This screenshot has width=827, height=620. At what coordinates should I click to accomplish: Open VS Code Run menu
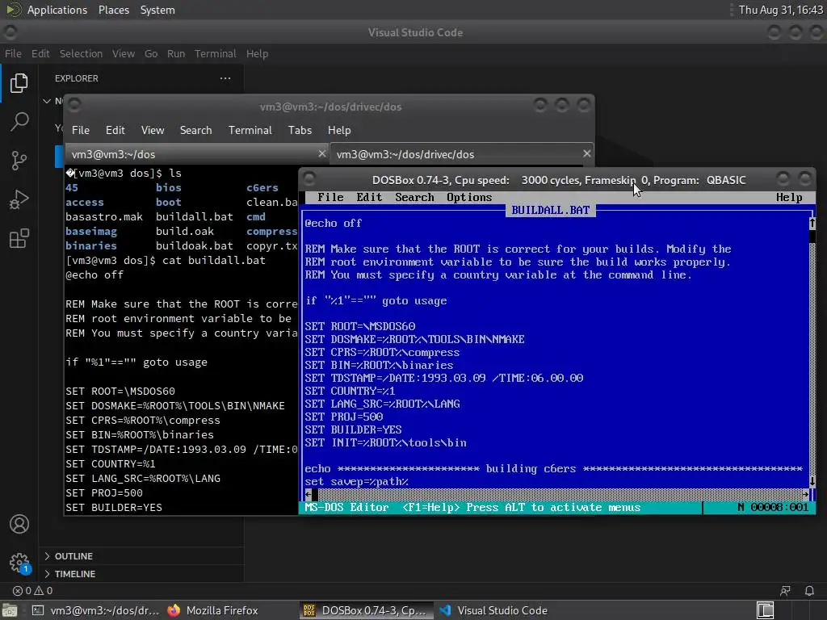point(175,54)
